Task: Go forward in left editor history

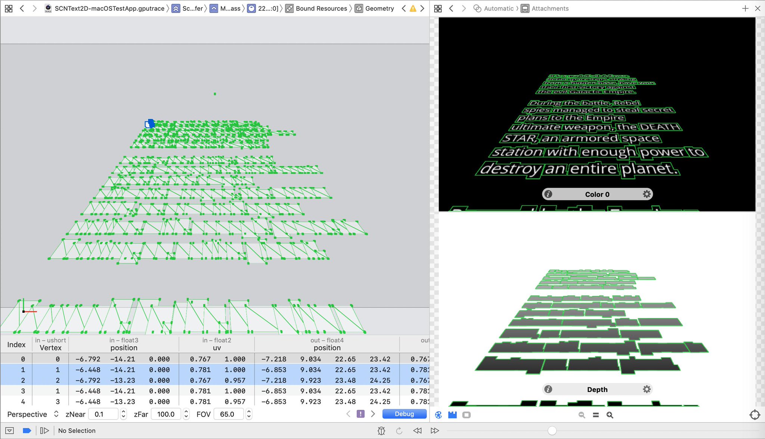Action: pyautogui.click(x=34, y=8)
